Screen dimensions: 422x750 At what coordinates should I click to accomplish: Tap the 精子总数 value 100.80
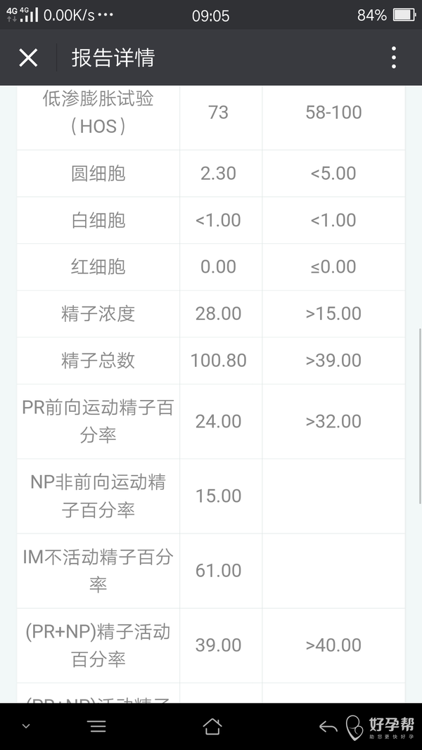pyautogui.click(x=218, y=361)
